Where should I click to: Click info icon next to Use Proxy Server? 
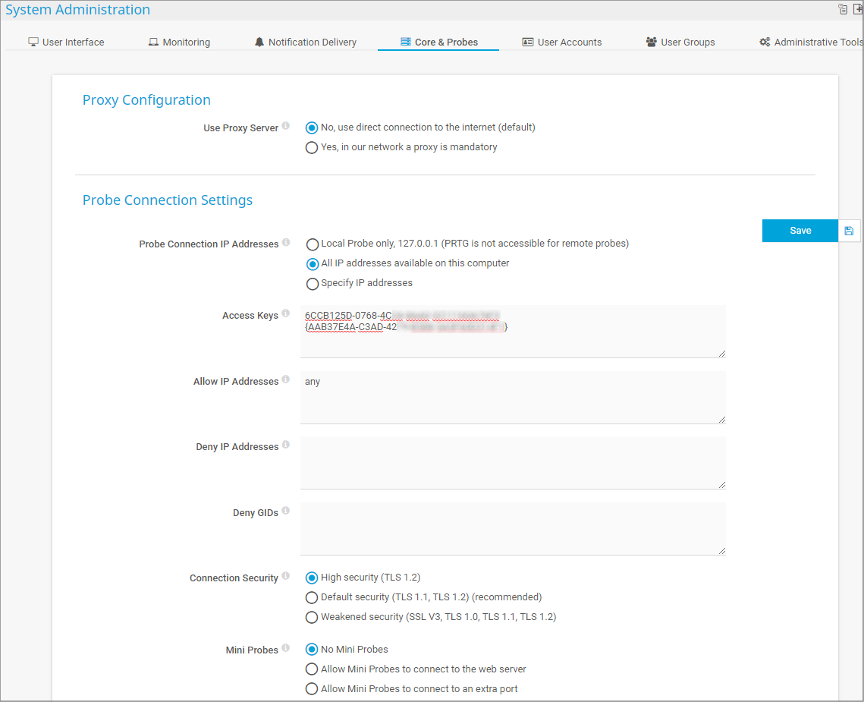286,127
